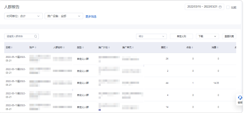244x113 pixels.
Task: Sort by 推广单元 column arrows
Action: [133, 47]
